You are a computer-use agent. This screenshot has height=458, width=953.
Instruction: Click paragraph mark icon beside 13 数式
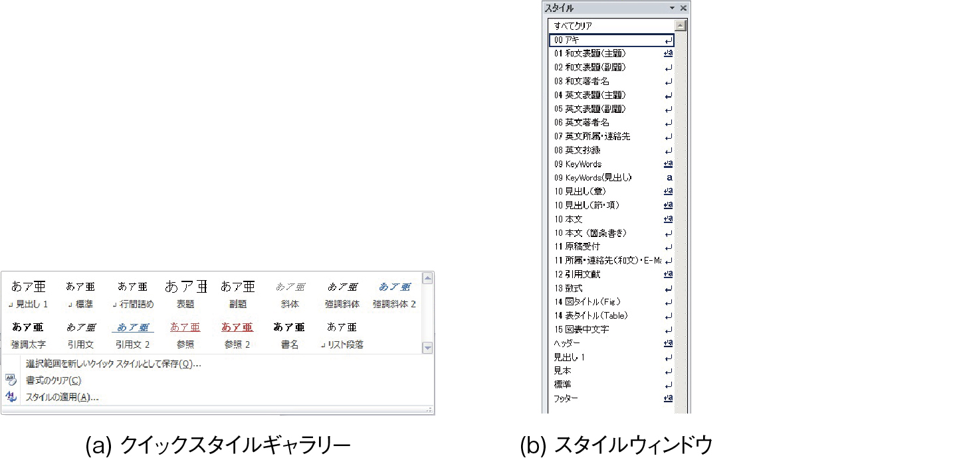[669, 288]
